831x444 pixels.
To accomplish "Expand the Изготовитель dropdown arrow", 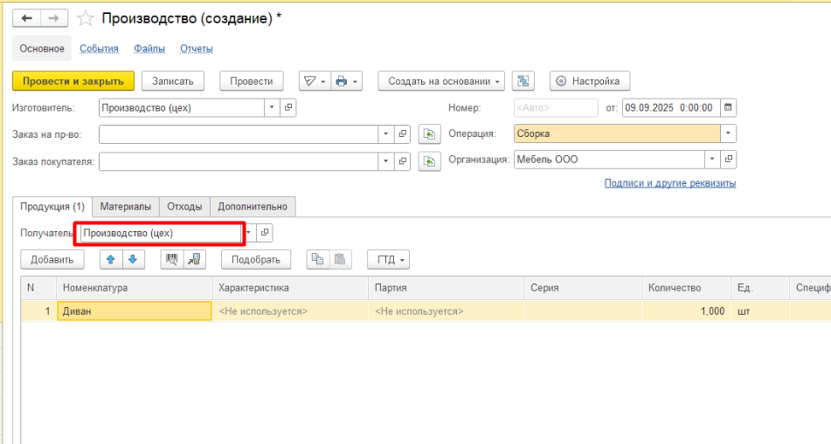I will 272,107.
